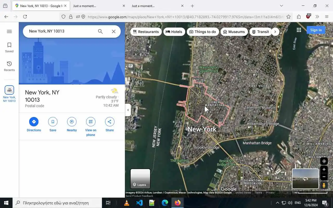Clear the search with the X icon

[114, 31]
